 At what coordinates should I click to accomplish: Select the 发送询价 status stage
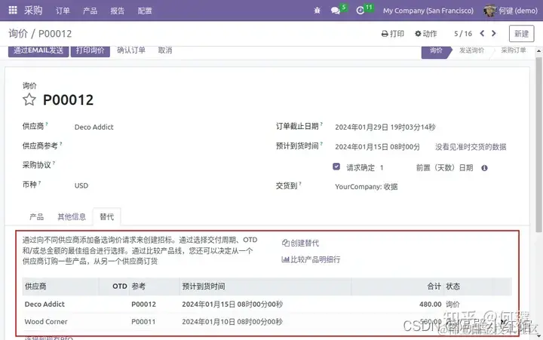(x=471, y=51)
